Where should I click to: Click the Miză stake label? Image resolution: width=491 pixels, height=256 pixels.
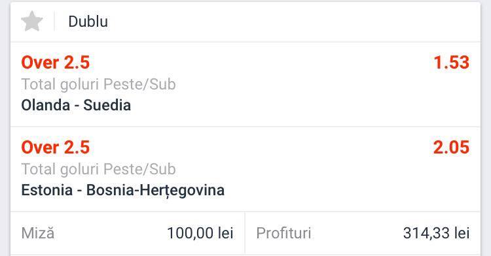click(x=38, y=233)
